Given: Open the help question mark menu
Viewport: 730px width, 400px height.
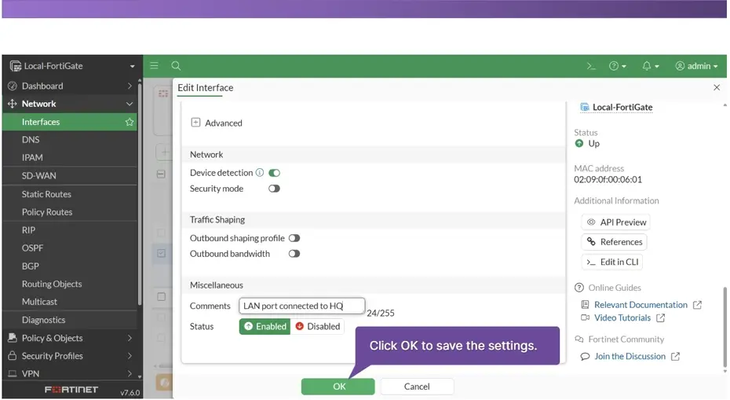Looking at the screenshot, I should coord(617,66).
